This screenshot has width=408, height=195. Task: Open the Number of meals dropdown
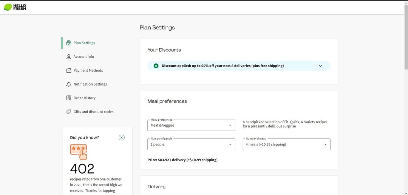[x=286, y=144]
